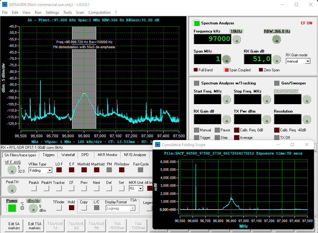The width and height of the screenshot is (318, 233).
Task: Enable MaxHold trace
Action: pyautogui.click(x=96, y=170)
